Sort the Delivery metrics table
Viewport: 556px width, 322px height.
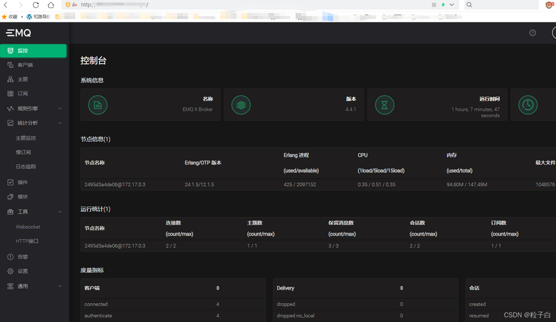[x=401, y=288]
